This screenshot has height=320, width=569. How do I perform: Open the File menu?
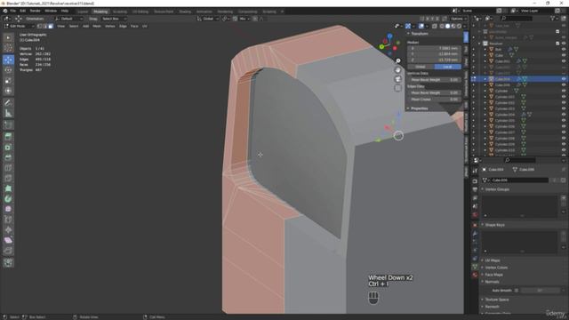coord(12,11)
